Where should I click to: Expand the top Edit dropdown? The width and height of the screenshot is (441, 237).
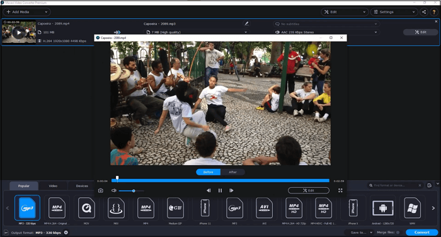pyautogui.click(x=364, y=12)
